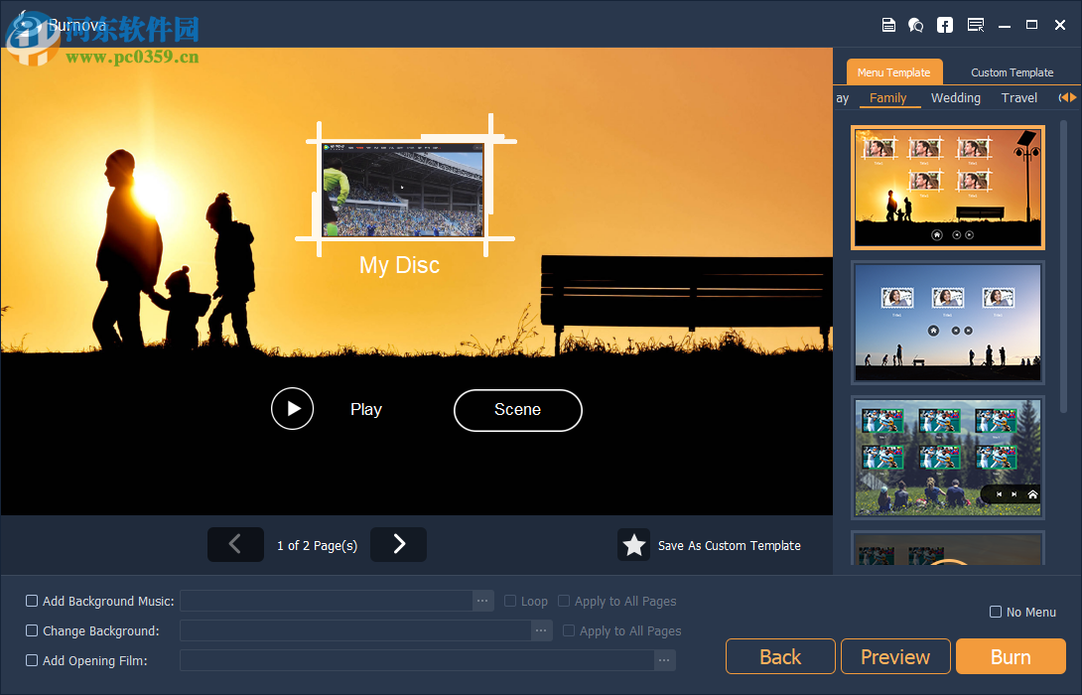Minimize the Burnova window
Viewport: 1082px width, 695px height.
point(1005,26)
